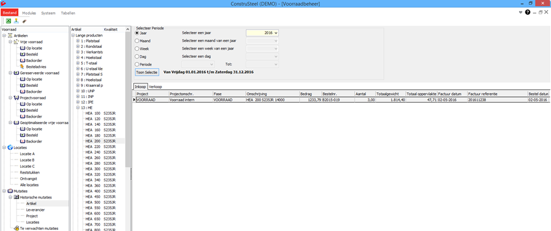
Task: Open the help question mark icon
Action: [x=527, y=12]
